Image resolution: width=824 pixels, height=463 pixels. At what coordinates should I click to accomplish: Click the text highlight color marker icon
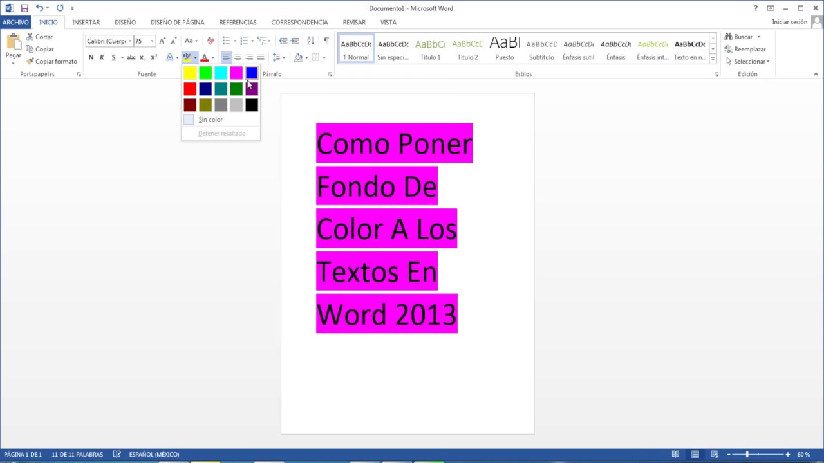[187, 57]
